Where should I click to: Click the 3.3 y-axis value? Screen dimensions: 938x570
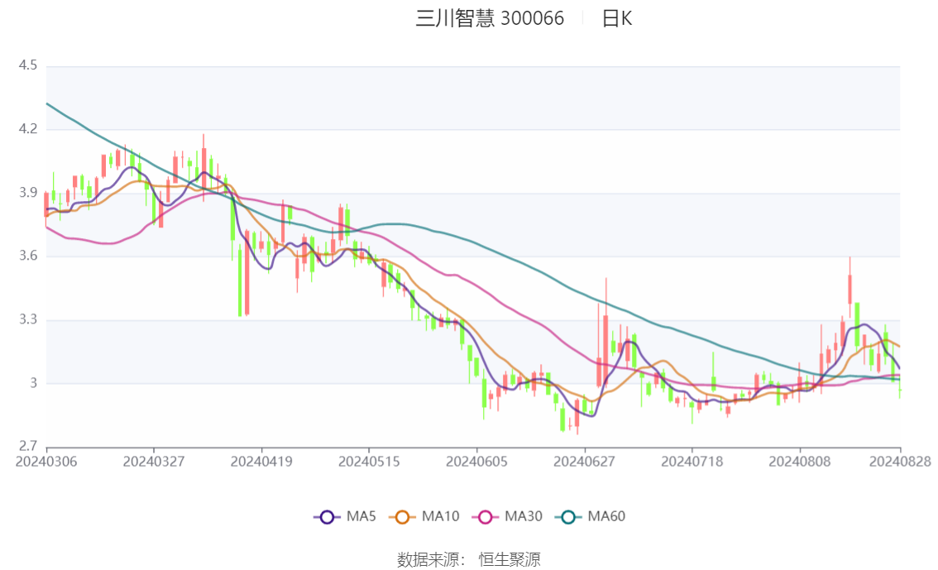pyautogui.click(x=28, y=319)
